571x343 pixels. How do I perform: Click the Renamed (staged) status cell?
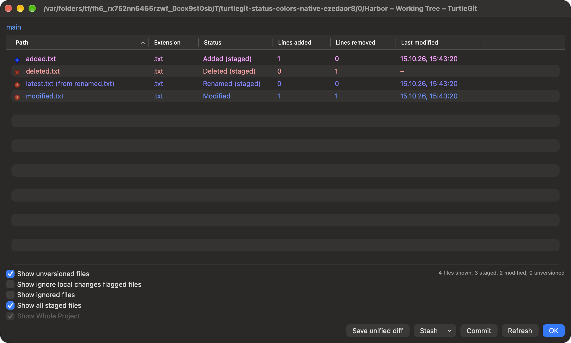click(x=232, y=84)
